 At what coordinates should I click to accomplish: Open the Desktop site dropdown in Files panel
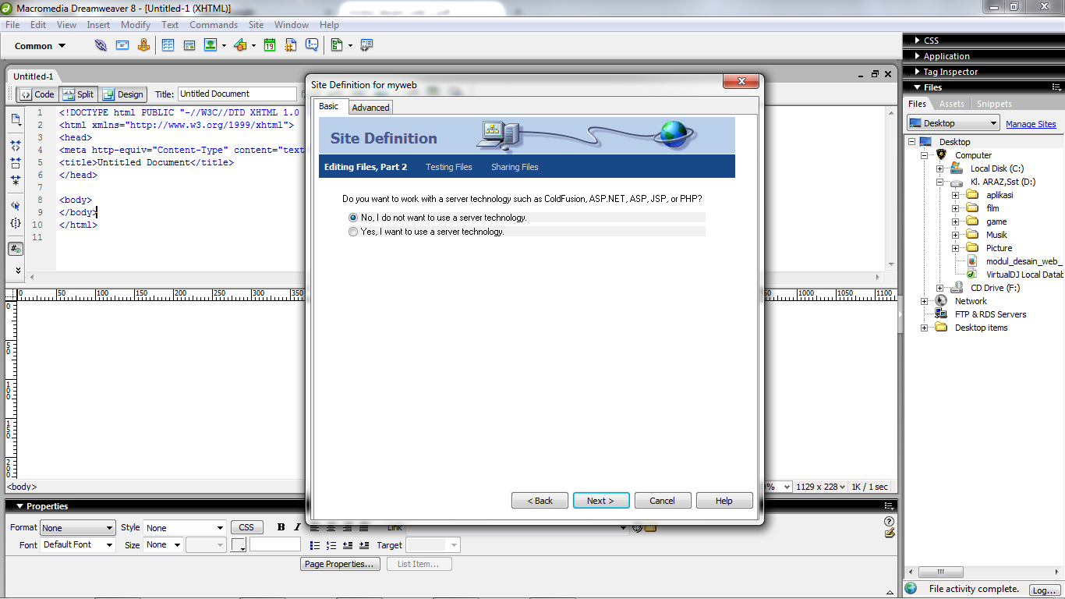pyautogui.click(x=953, y=123)
